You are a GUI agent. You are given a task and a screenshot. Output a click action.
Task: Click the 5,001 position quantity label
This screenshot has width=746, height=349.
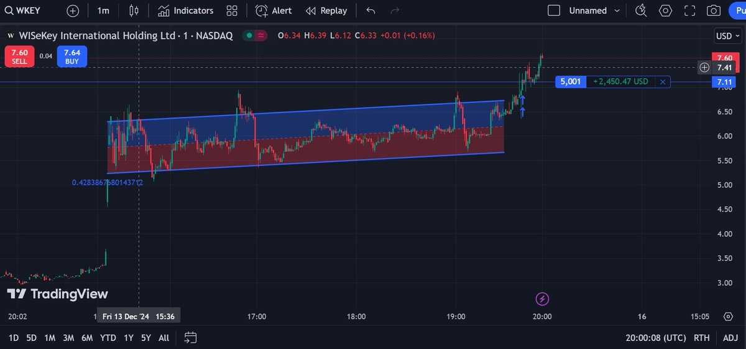pos(570,81)
